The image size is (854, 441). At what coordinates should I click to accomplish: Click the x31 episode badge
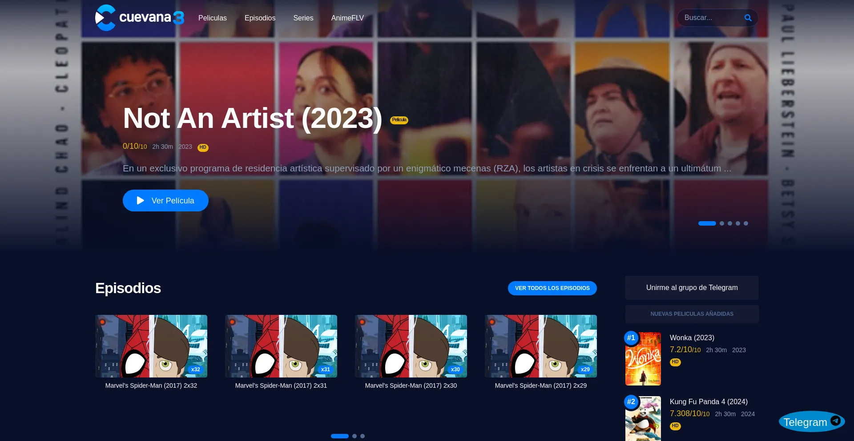coord(326,369)
